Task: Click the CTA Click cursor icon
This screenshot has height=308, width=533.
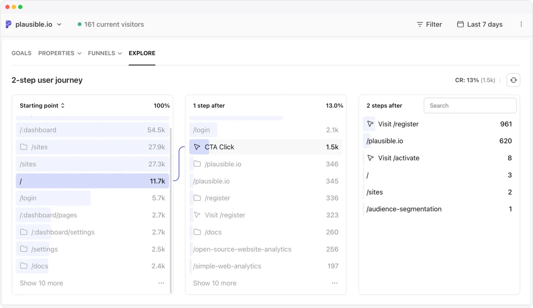Action: tap(197, 147)
